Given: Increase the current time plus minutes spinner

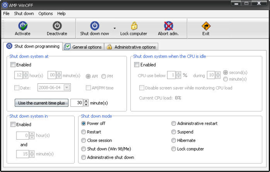Looking at the screenshot, I should (x=86, y=101).
